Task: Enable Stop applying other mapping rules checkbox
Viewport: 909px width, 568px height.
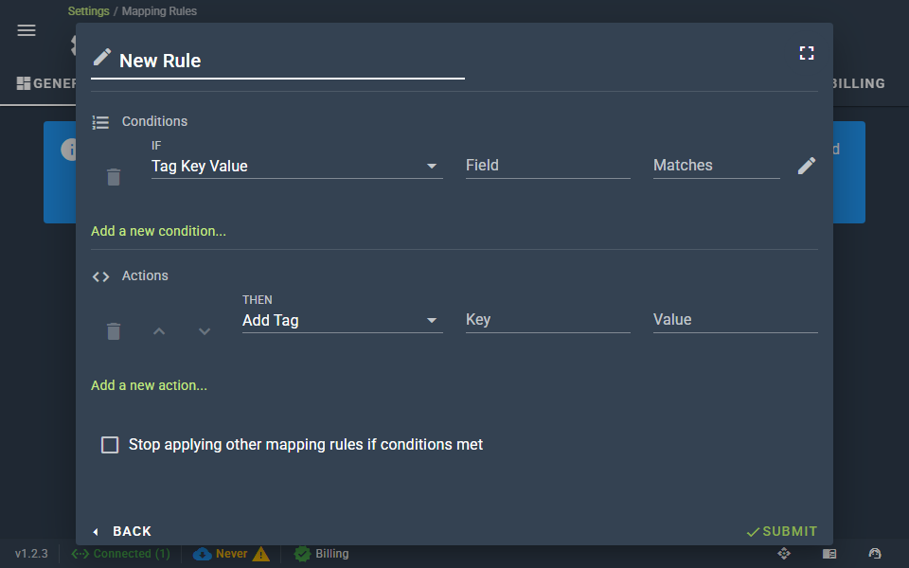Action: tap(110, 445)
